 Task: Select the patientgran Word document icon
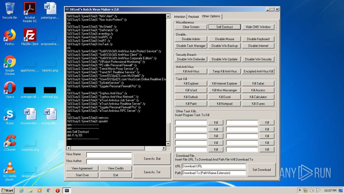pos(50,11)
